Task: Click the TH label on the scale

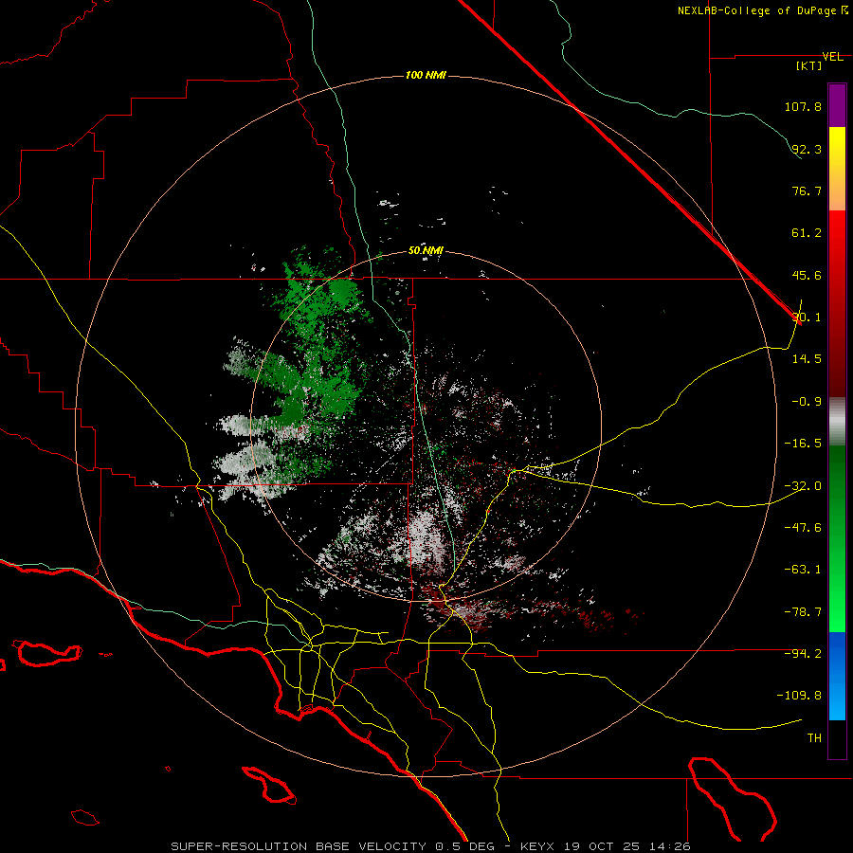Action: [814, 738]
